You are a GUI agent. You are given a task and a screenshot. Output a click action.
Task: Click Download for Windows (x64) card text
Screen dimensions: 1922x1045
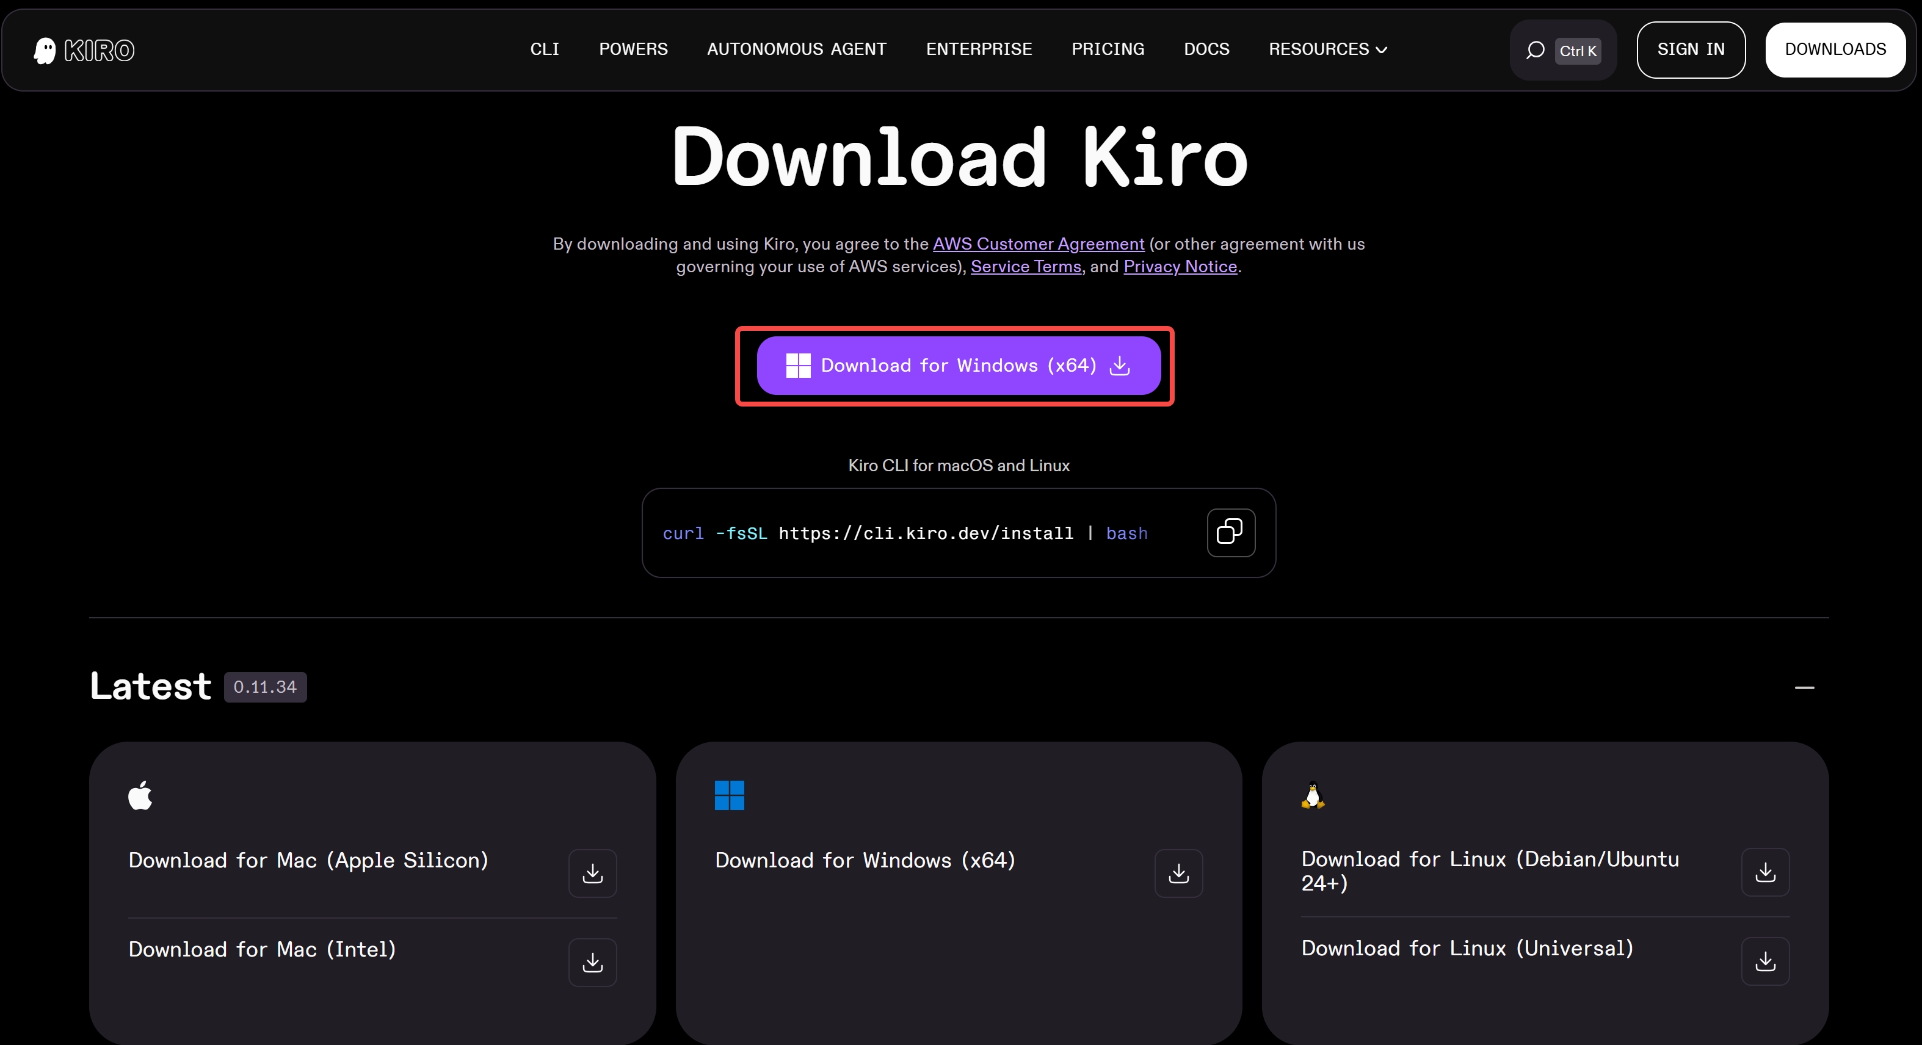coord(865,861)
